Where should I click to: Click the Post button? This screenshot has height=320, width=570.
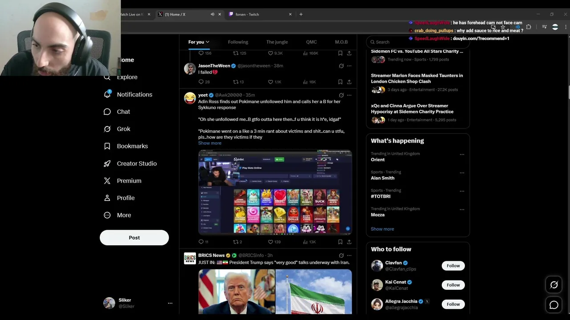[134, 238]
